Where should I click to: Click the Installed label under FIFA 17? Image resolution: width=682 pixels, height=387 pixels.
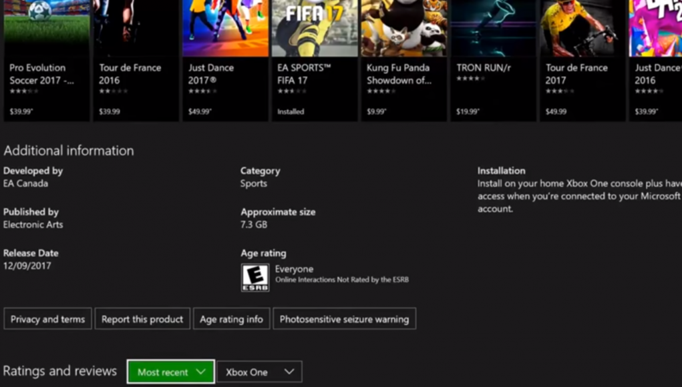click(x=291, y=111)
